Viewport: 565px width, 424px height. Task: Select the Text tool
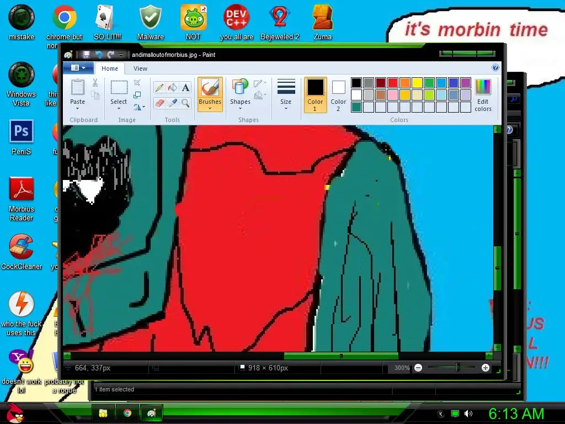tap(185, 88)
